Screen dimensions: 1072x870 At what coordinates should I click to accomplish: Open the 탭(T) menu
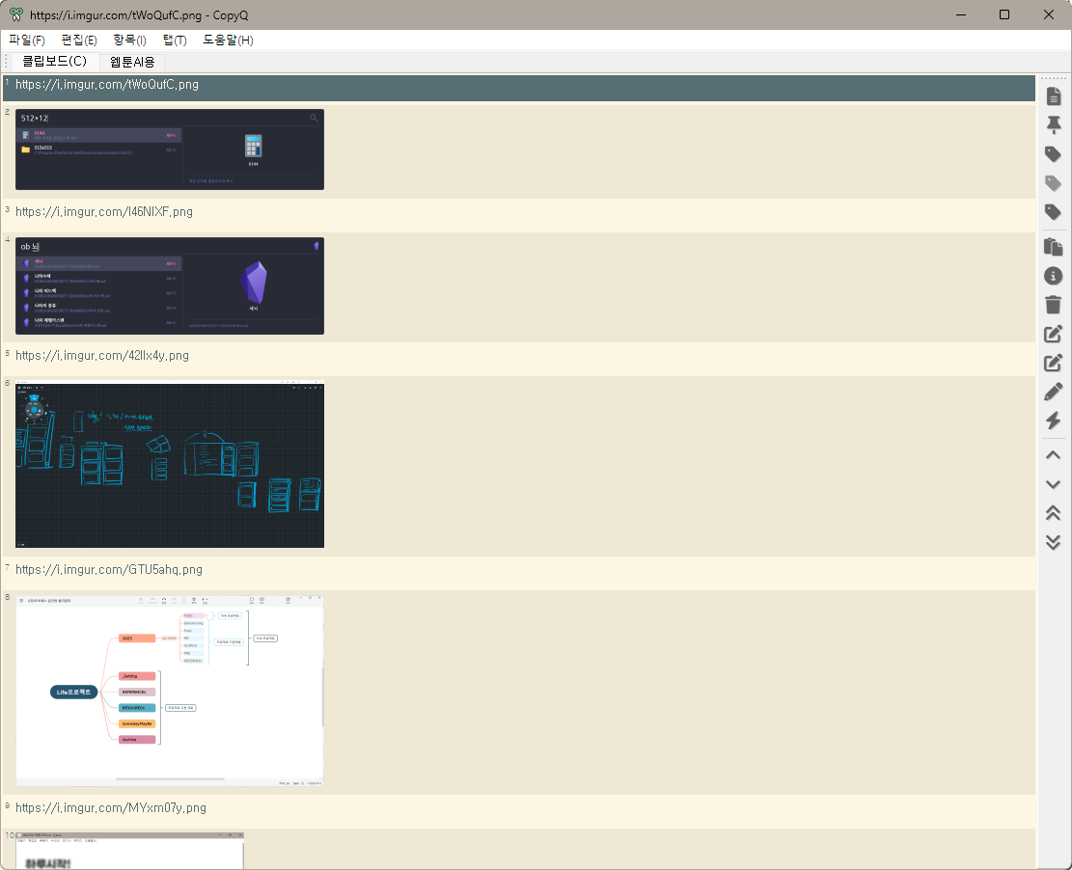[x=175, y=41]
